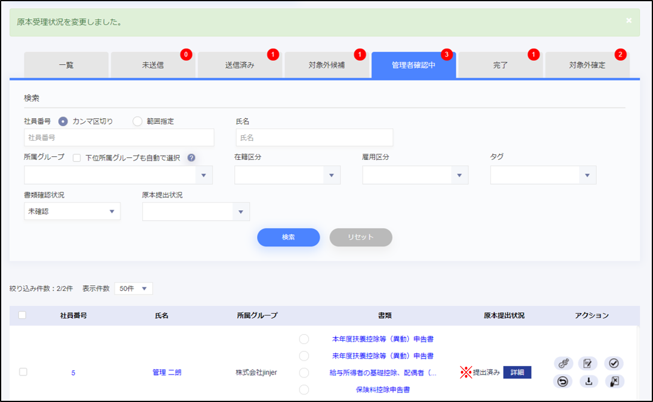Viewport: 653px width, 402px height.
Task: Click the 絞り込み件数：2/2件 count text
Action: coord(42,288)
